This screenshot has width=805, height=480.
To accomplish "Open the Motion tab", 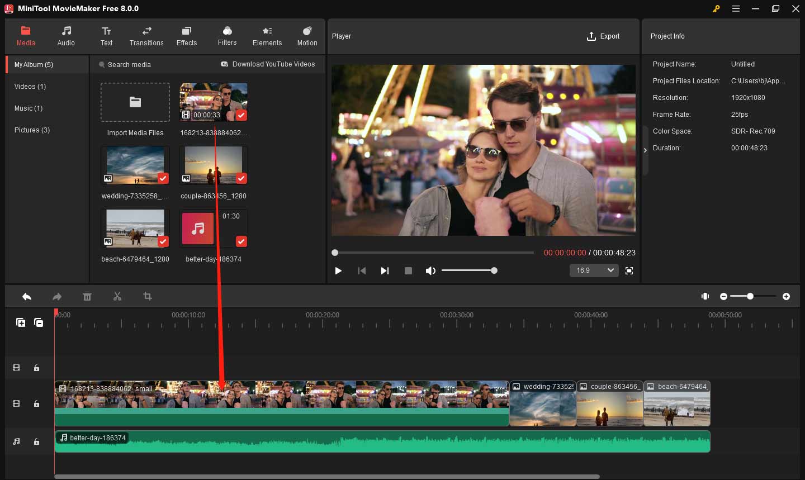I will point(307,36).
